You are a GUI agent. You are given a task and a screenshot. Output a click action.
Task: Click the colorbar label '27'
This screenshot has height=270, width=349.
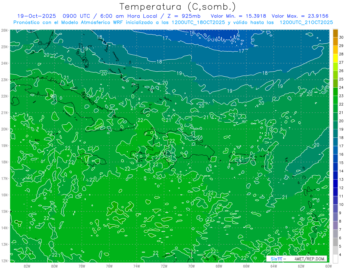[x=341, y=62]
